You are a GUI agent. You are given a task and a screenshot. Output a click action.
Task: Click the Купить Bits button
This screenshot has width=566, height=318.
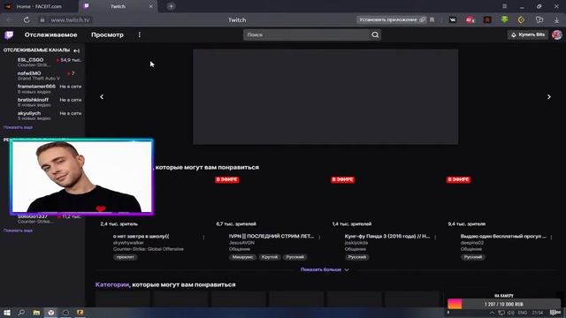(x=528, y=34)
